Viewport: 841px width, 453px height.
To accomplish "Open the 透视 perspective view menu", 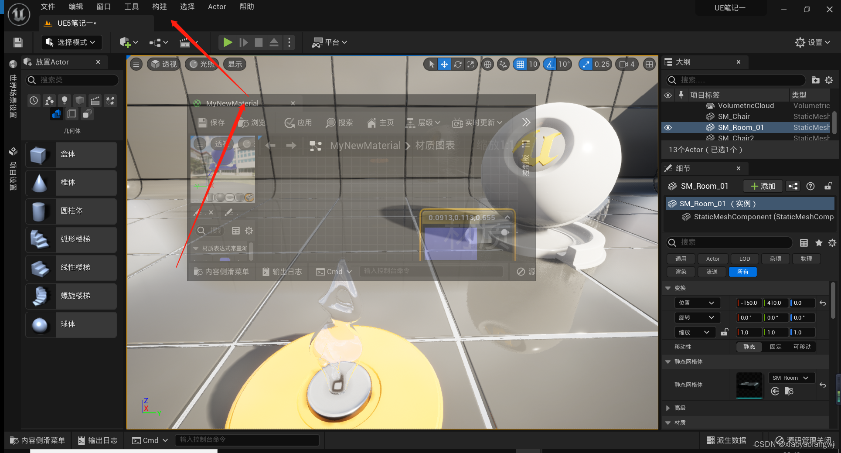I will point(163,65).
